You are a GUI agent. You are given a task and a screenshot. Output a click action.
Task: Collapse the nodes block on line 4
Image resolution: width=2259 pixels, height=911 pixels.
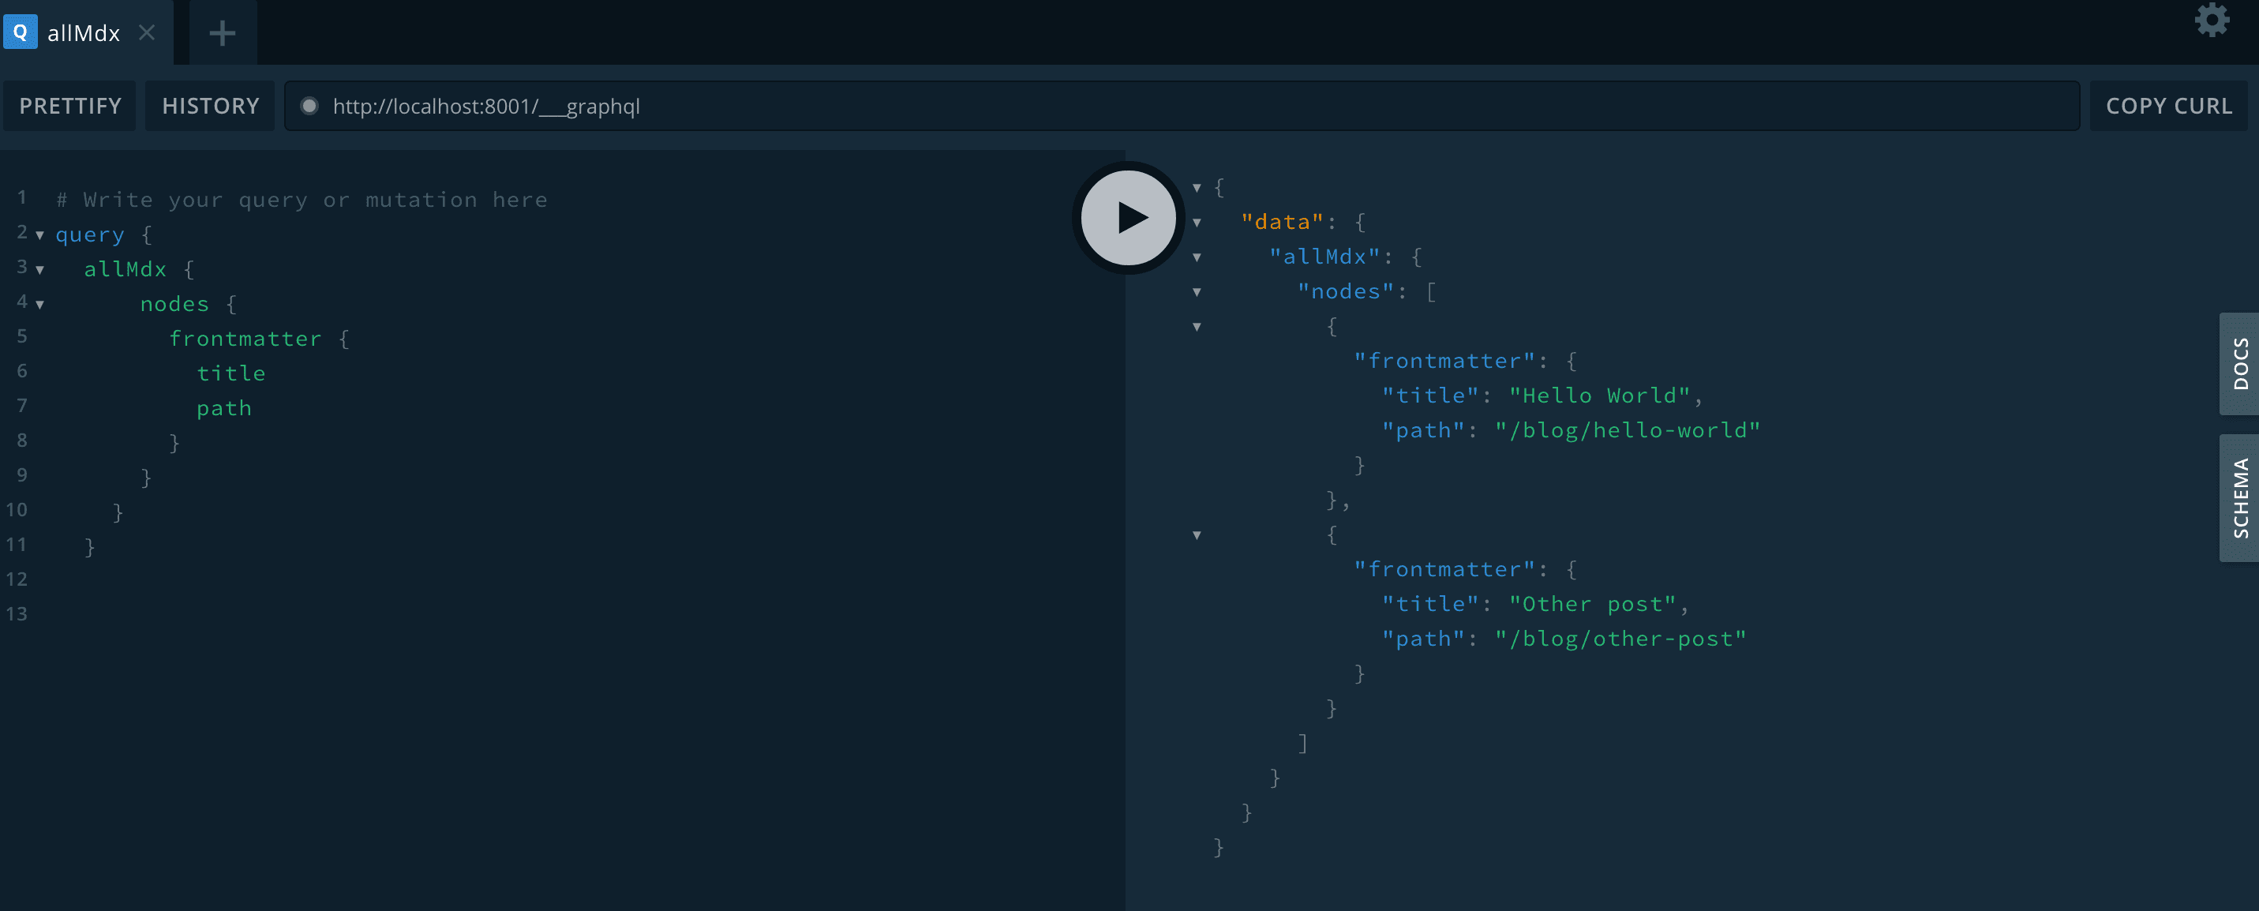40,304
